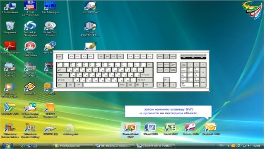265x149 pixels.
Task: Click the spacebar on the keyboard picture
Action: point(101,85)
